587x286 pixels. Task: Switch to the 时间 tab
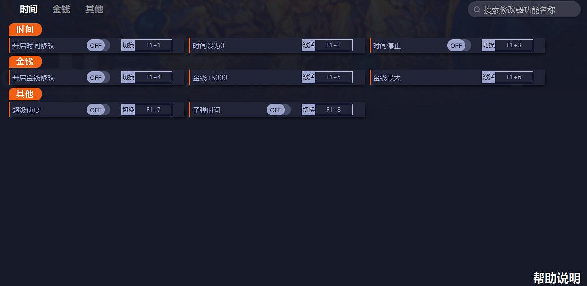pos(29,9)
